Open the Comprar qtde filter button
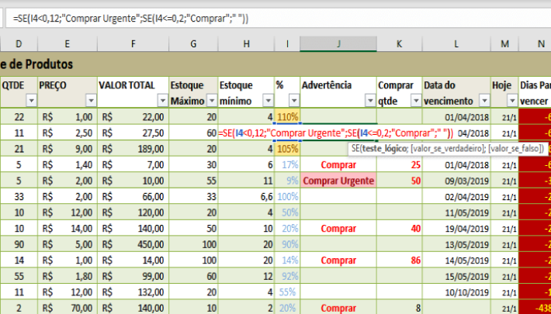The image size is (551, 314). [x=416, y=101]
